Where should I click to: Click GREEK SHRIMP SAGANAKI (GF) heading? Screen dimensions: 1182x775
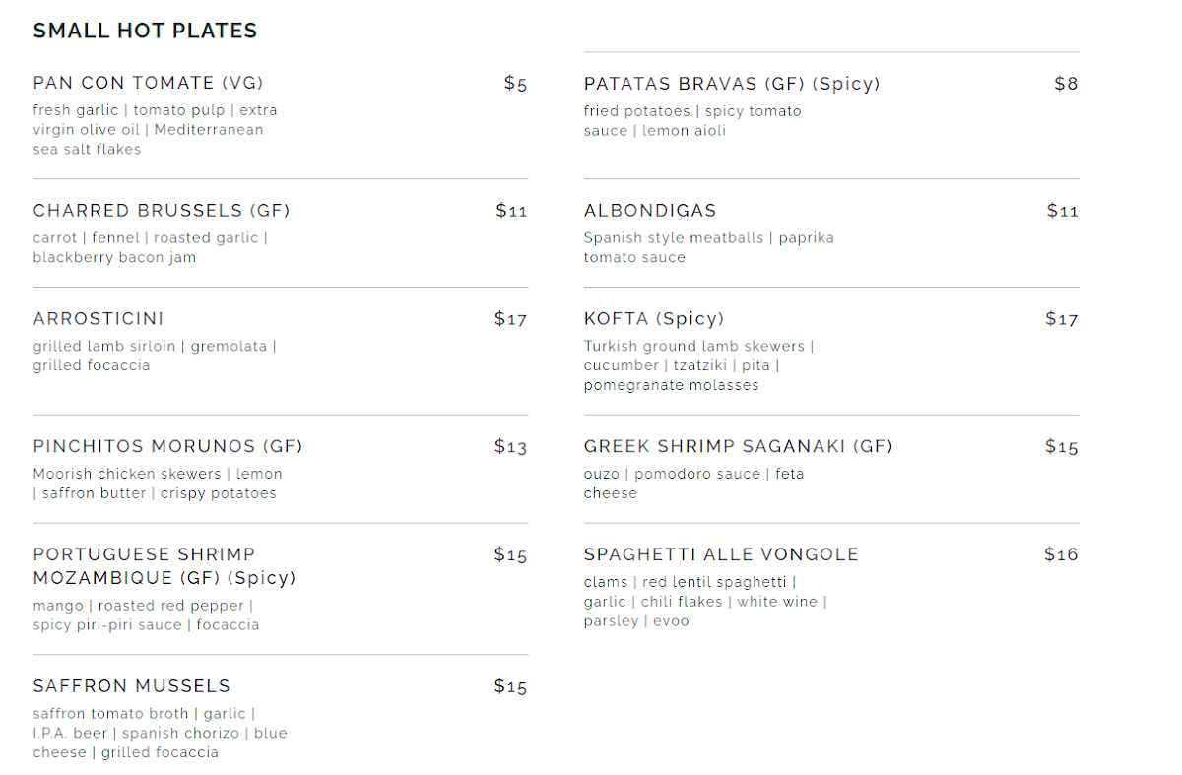coord(739,447)
